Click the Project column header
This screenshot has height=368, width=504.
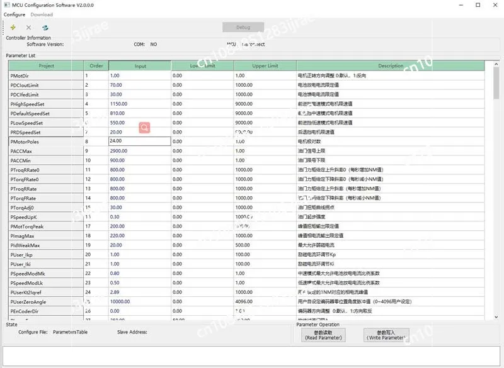click(46, 65)
